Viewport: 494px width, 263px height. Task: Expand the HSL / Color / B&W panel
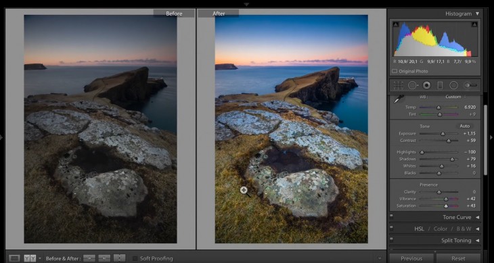477,229
